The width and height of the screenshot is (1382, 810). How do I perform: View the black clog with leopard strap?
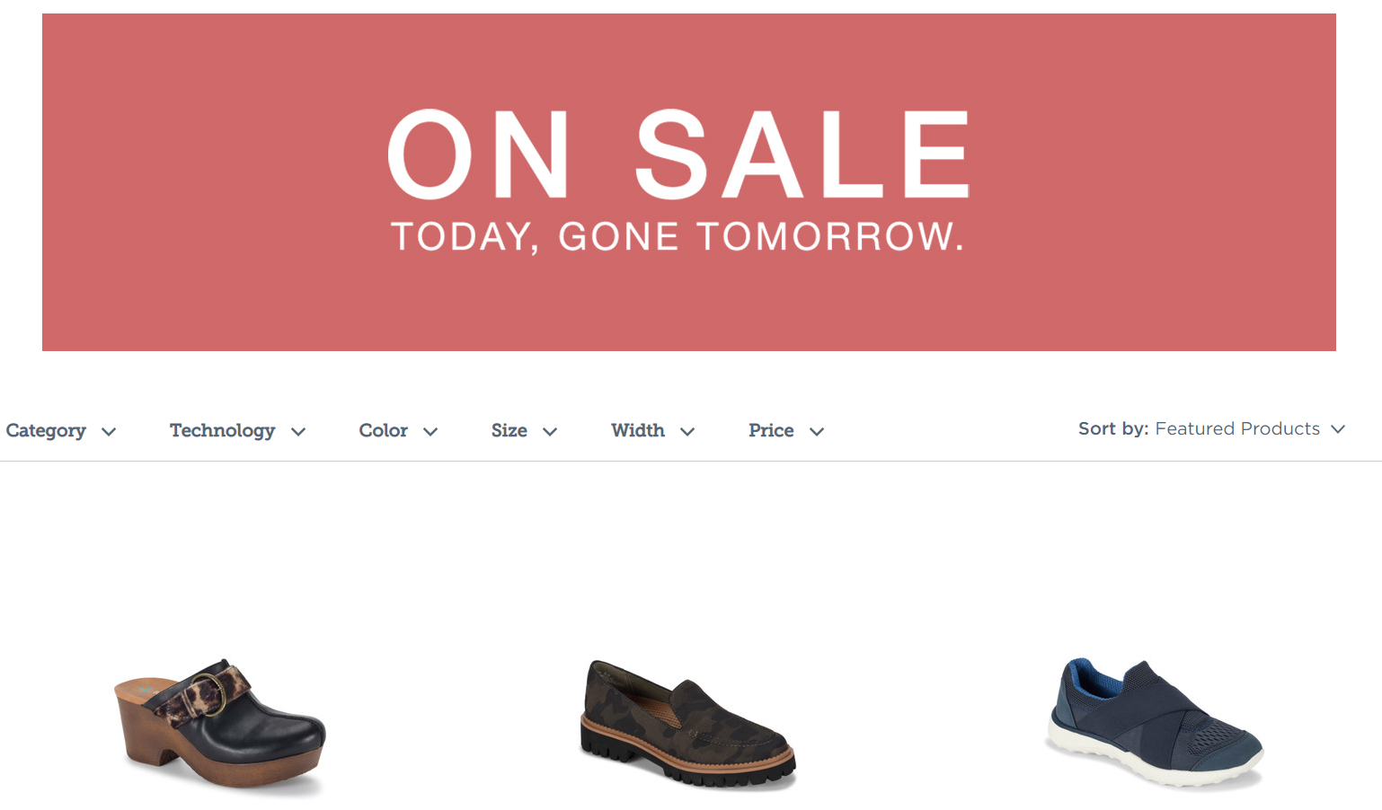(220, 726)
